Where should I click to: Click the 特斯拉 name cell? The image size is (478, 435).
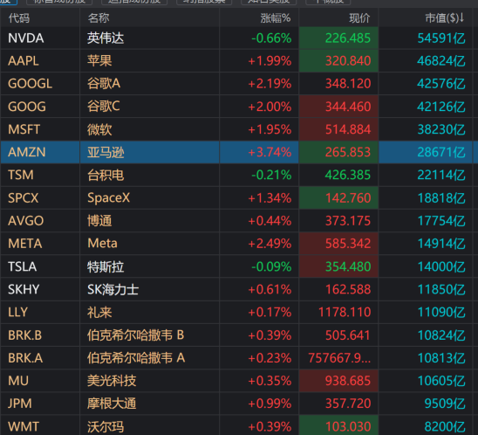[x=106, y=266]
